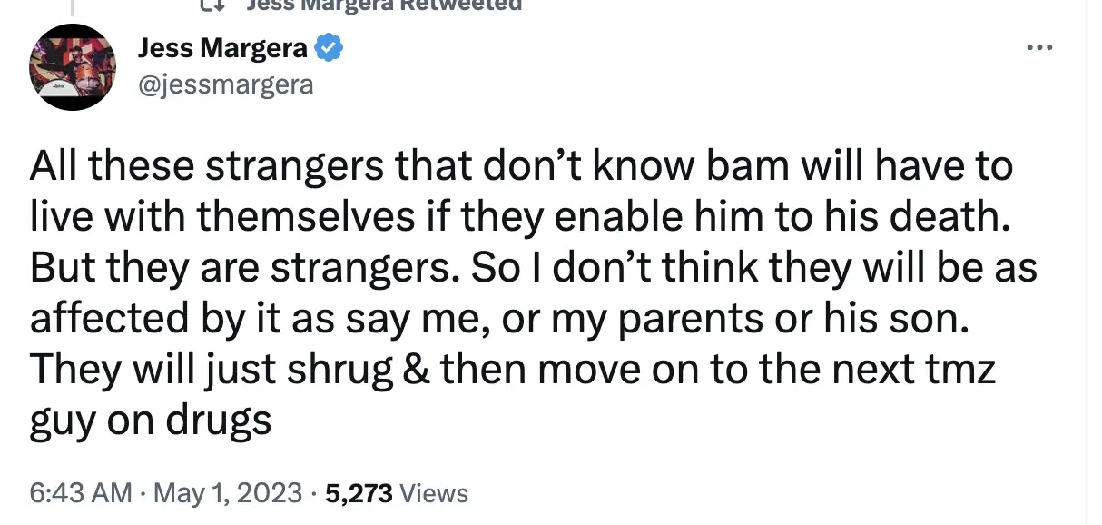
Task: Click the 6:43 AM timestamp
Action: 81,493
